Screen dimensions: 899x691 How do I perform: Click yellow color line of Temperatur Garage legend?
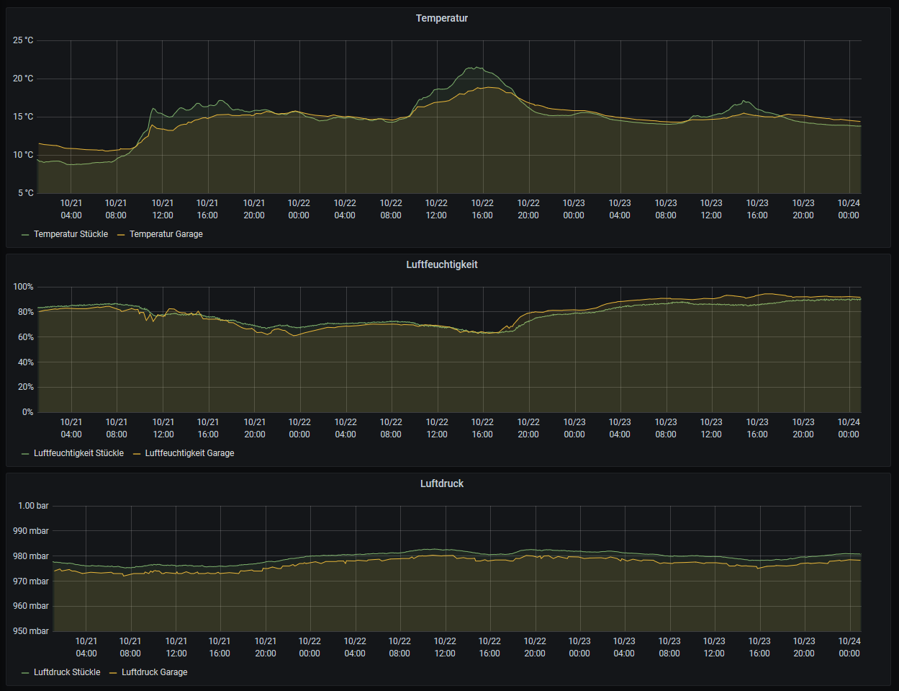click(121, 235)
